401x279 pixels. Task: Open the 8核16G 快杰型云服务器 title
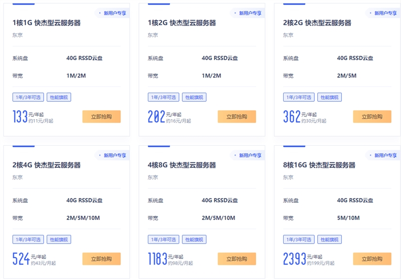click(319, 165)
